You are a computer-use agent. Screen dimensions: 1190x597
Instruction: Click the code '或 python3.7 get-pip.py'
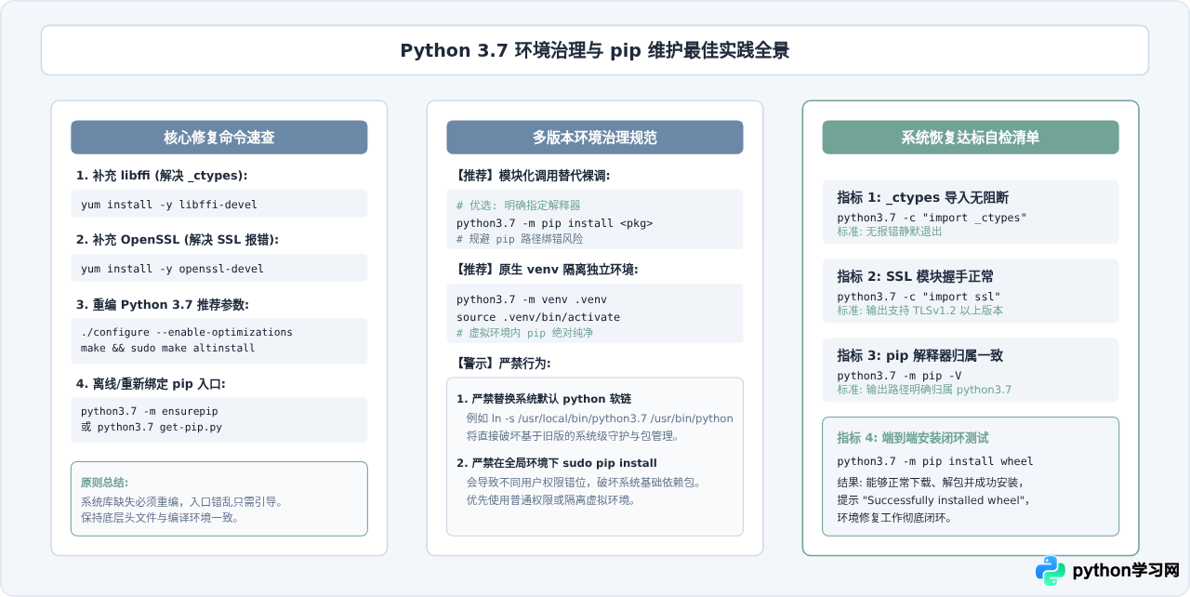coord(152,427)
